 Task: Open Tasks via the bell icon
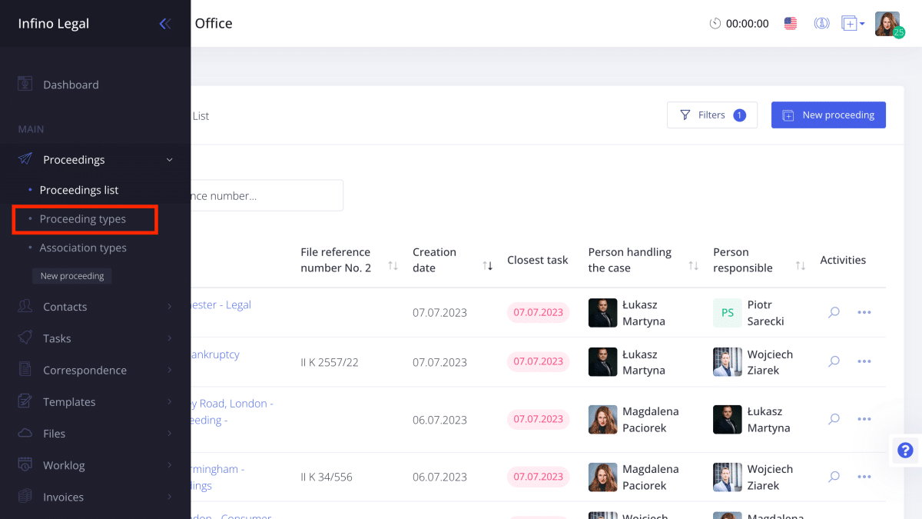coord(26,338)
